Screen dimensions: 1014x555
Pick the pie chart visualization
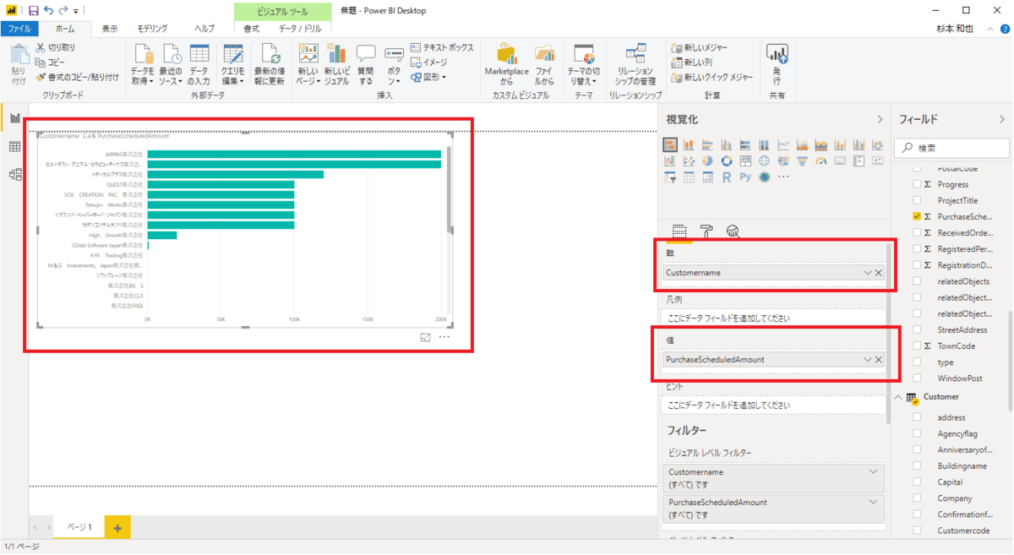(x=708, y=161)
